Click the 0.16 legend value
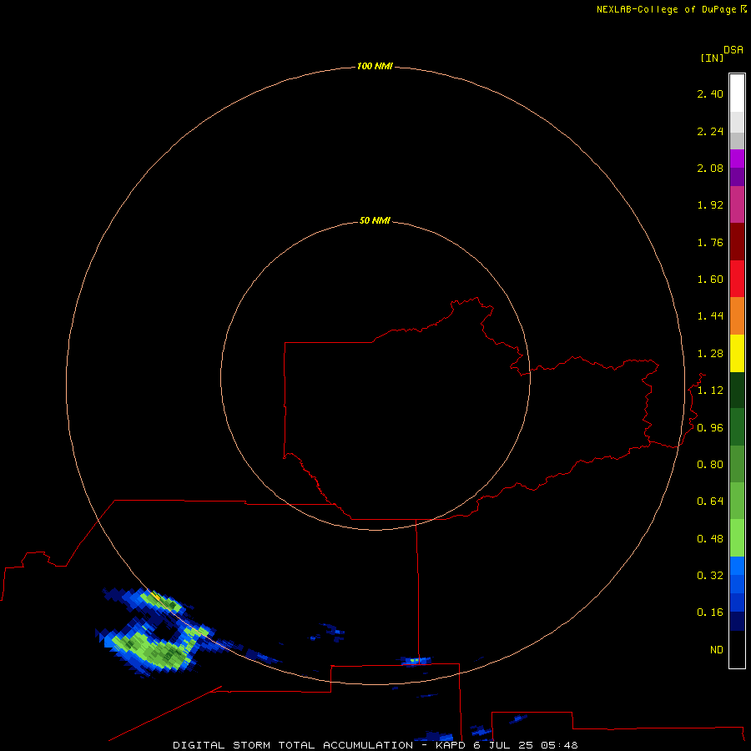The image size is (751, 751). coord(710,612)
